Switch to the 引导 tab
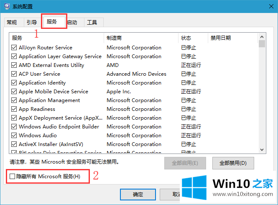 click(x=33, y=22)
